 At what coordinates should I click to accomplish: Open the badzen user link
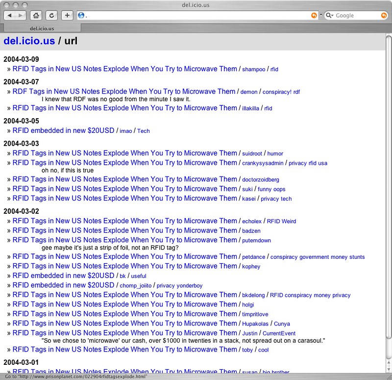251,230
